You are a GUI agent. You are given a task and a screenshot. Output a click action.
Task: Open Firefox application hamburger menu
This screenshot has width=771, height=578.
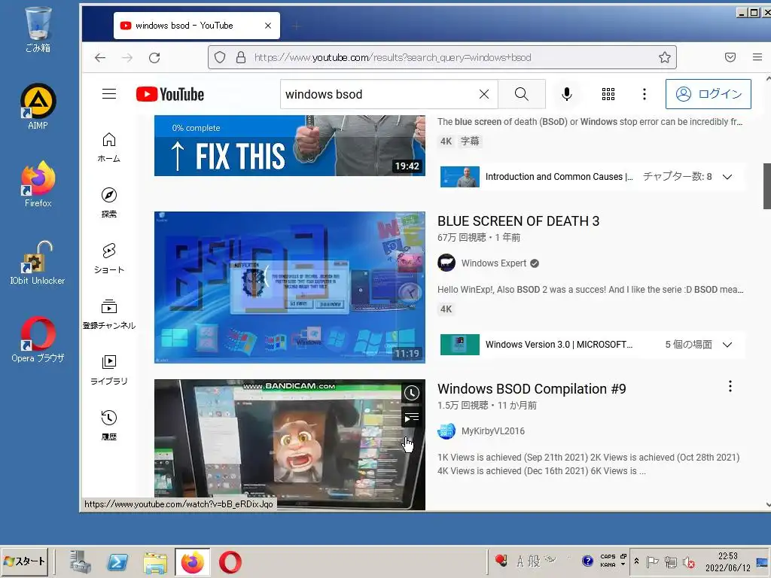pyautogui.click(x=757, y=57)
